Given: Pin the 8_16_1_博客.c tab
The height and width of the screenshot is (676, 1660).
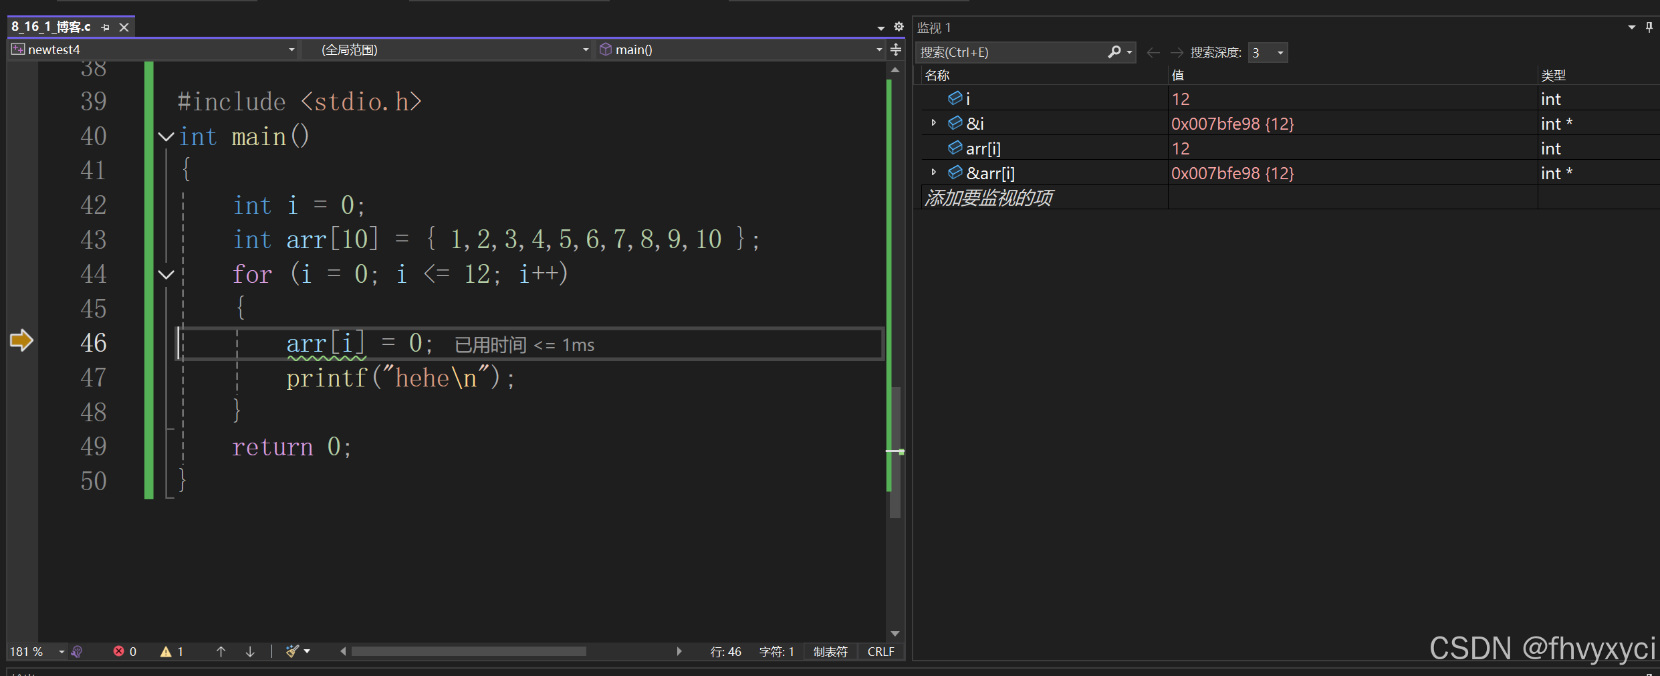Looking at the screenshot, I should point(105,27).
